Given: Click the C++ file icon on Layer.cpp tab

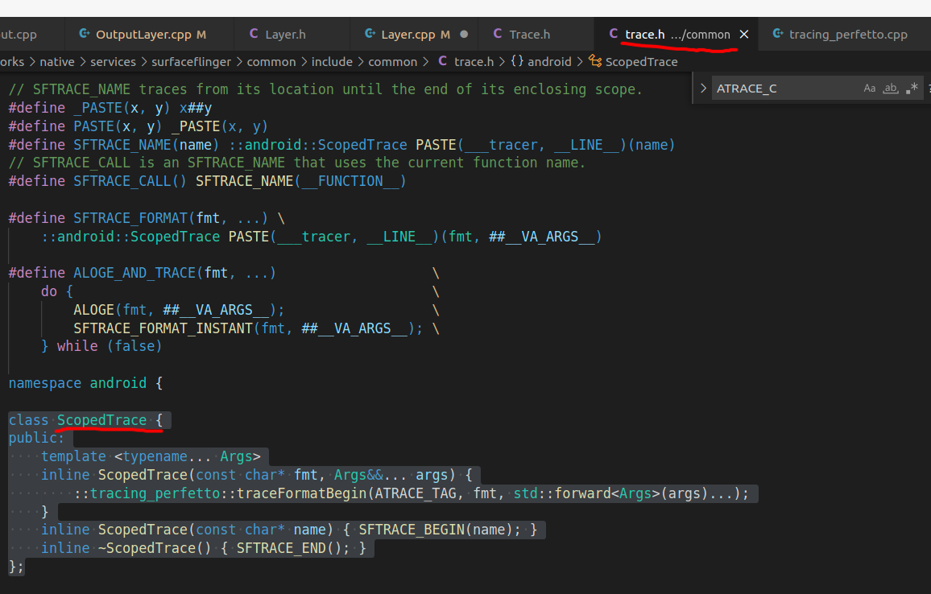Looking at the screenshot, I should [x=370, y=34].
